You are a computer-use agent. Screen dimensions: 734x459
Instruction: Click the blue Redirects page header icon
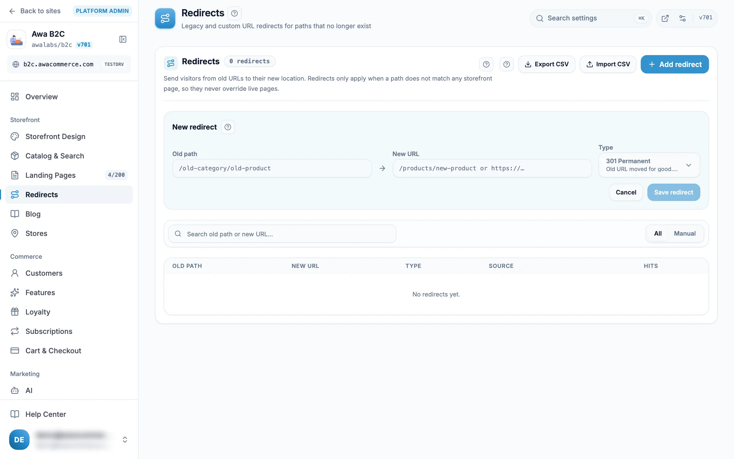coord(165,18)
